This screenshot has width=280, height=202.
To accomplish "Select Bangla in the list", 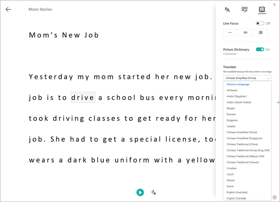I will point(247,108).
